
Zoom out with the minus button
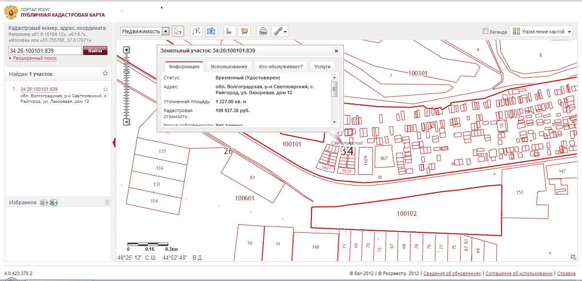pyautogui.click(x=127, y=122)
